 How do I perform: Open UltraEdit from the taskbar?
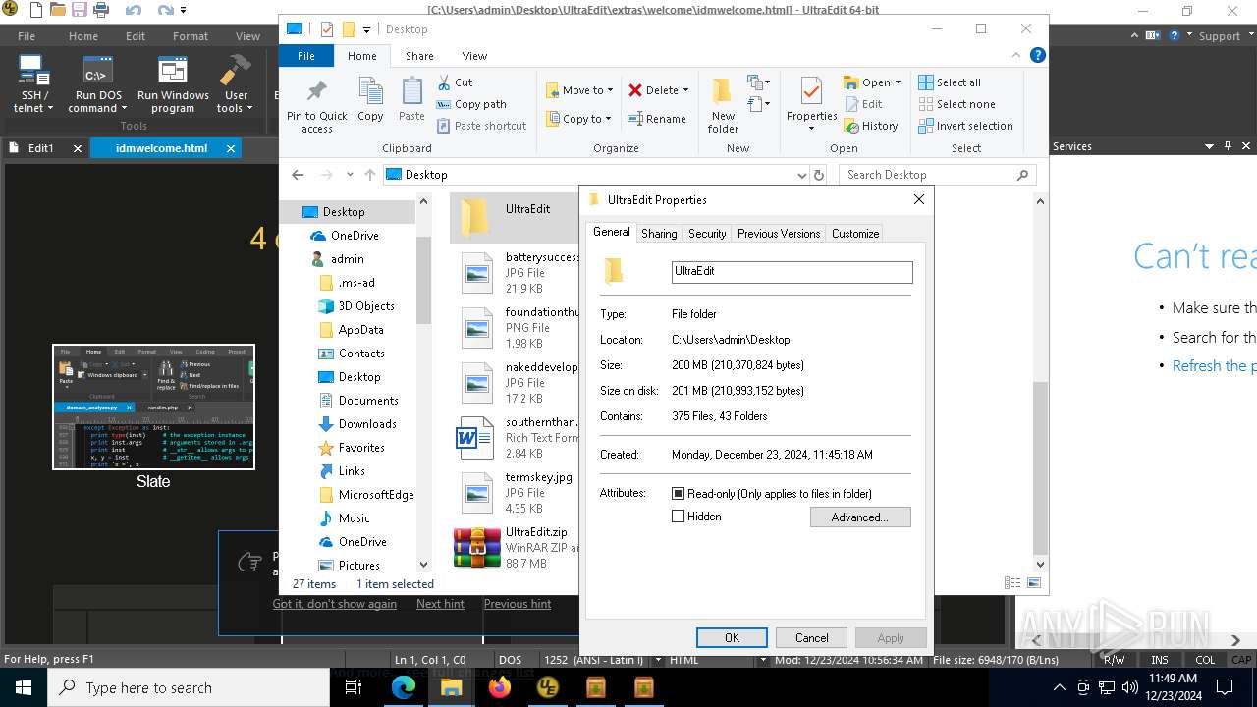coord(548,687)
